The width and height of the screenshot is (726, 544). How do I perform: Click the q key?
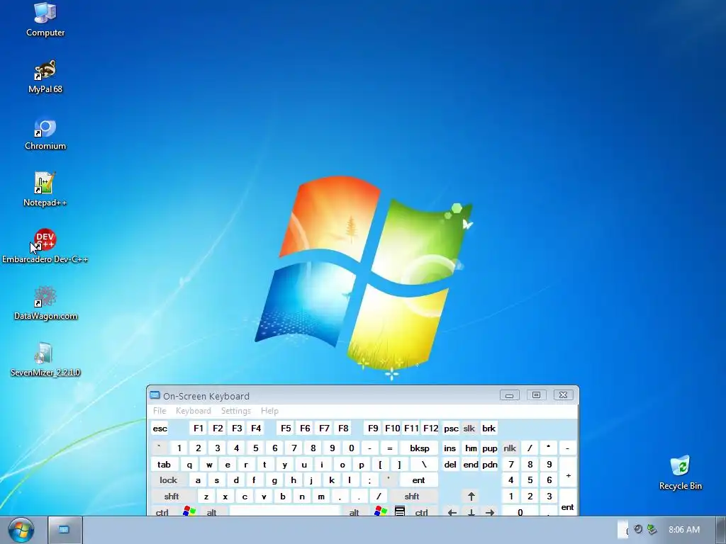(189, 465)
